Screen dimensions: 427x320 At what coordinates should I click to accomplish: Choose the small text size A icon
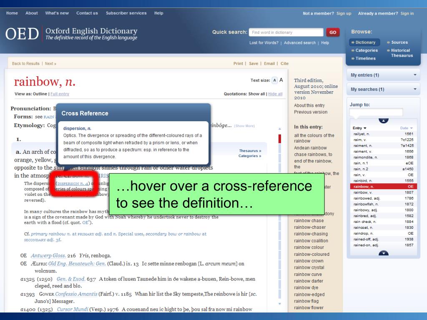pos(274,80)
